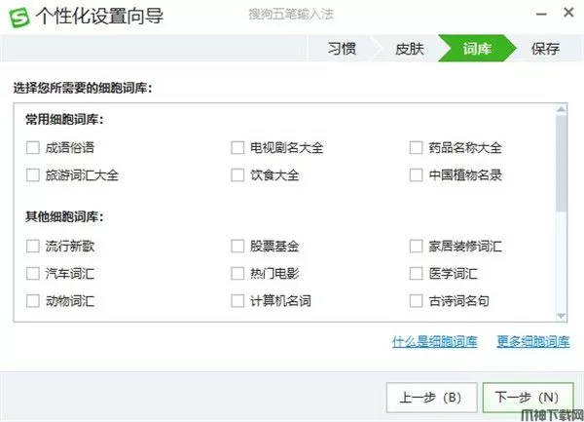Image resolution: width=584 pixels, height=422 pixels.
Task: Enable the 成语俗语 checkbox
Action: (33, 148)
